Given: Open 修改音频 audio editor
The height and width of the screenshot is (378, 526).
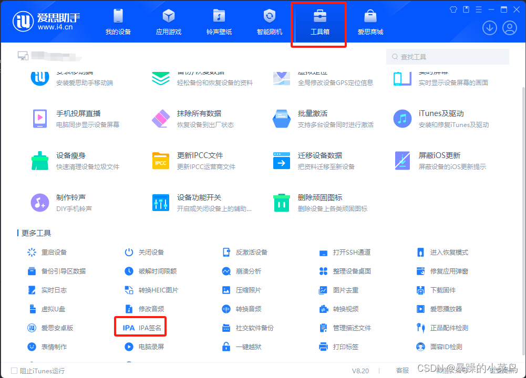Looking at the screenshot, I should click(145, 309).
